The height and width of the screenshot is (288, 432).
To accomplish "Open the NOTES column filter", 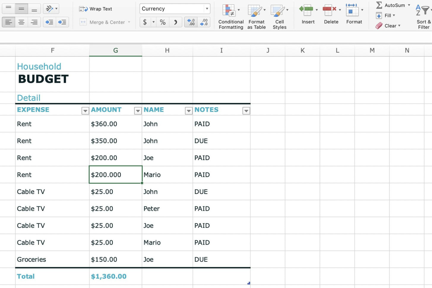I will [246, 110].
